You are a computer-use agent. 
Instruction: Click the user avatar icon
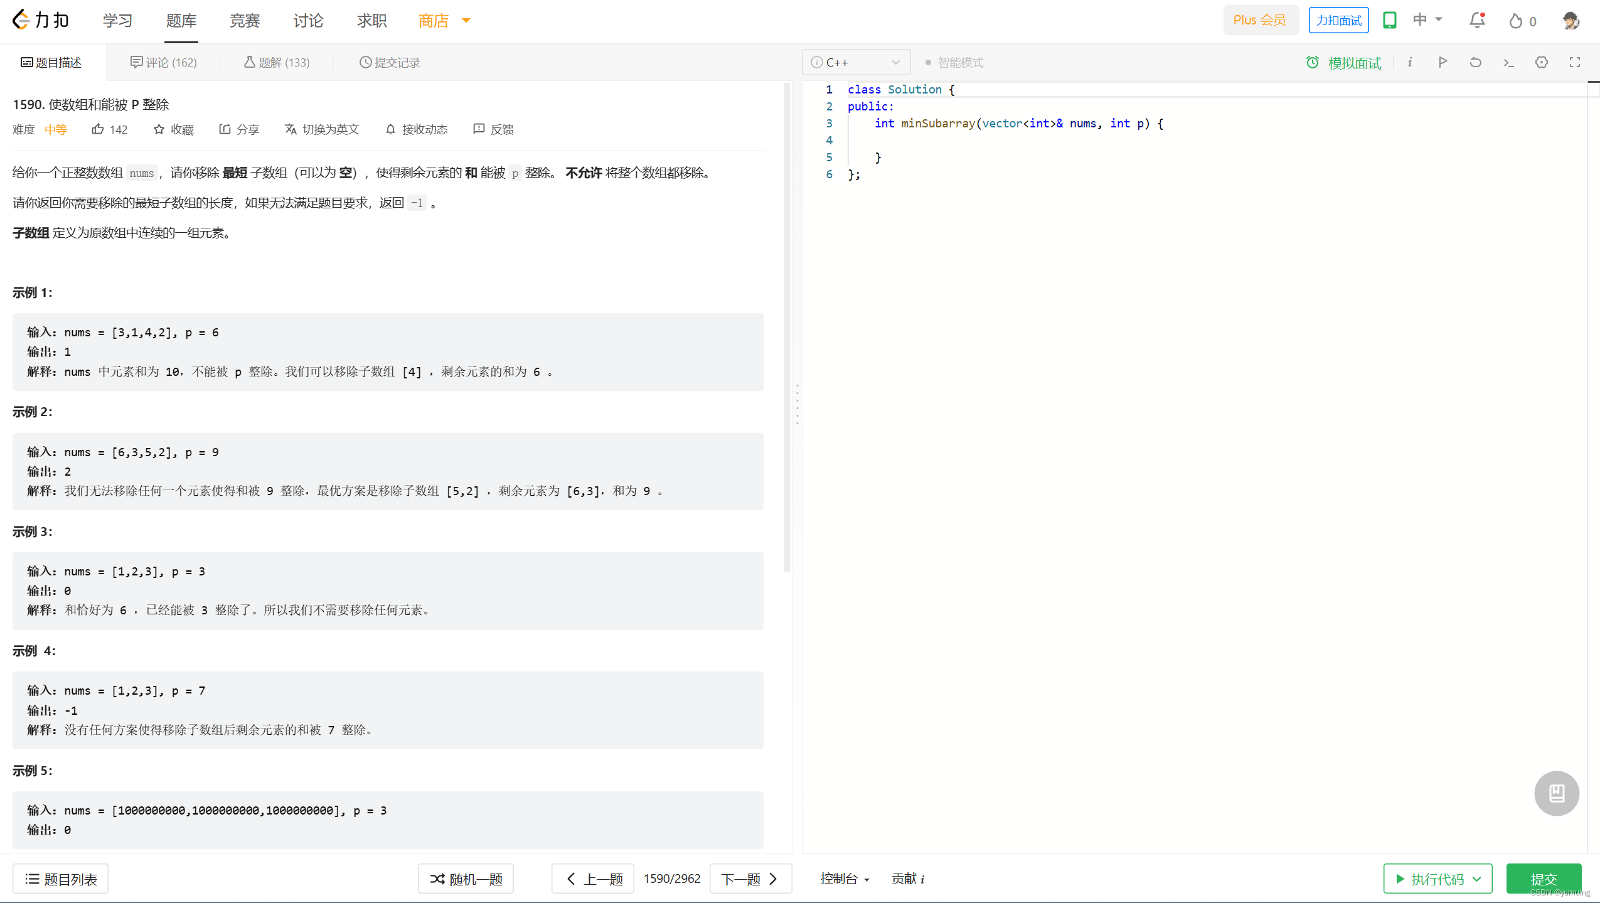pyautogui.click(x=1571, y=21)
